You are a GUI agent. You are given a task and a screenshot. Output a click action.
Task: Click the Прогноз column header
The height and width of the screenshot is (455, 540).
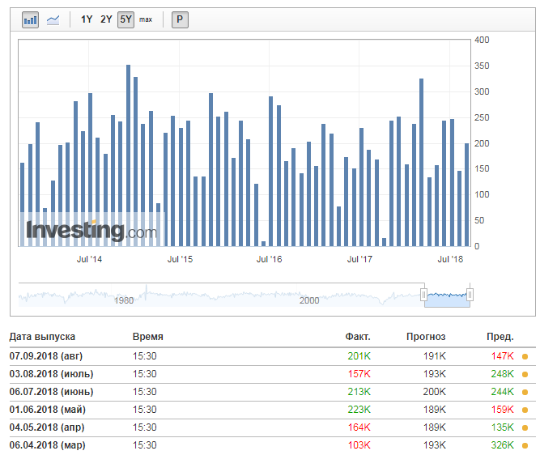pos(426,337)
